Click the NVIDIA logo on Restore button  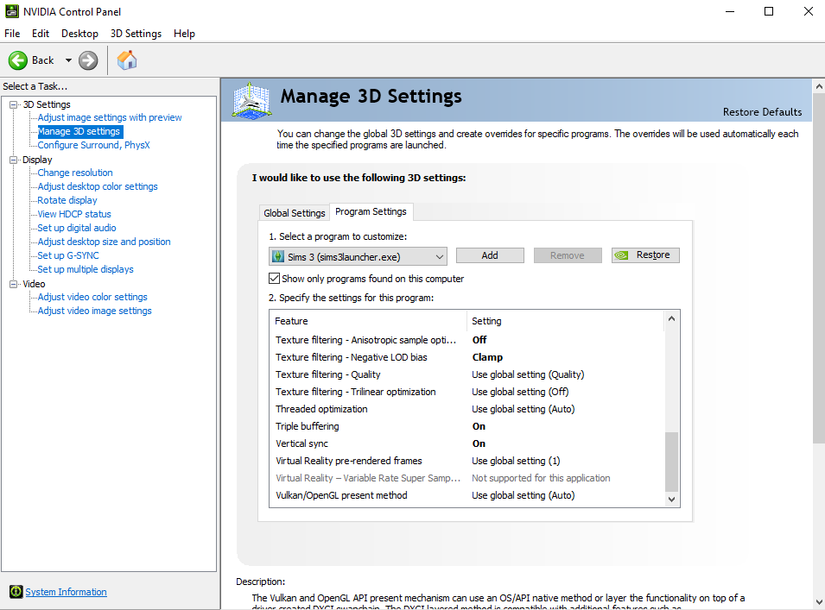coord(621,255)
